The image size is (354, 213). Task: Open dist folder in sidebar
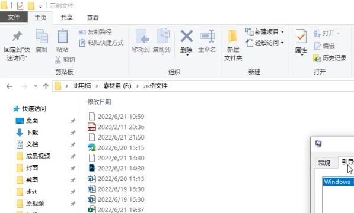coord(31,192)
